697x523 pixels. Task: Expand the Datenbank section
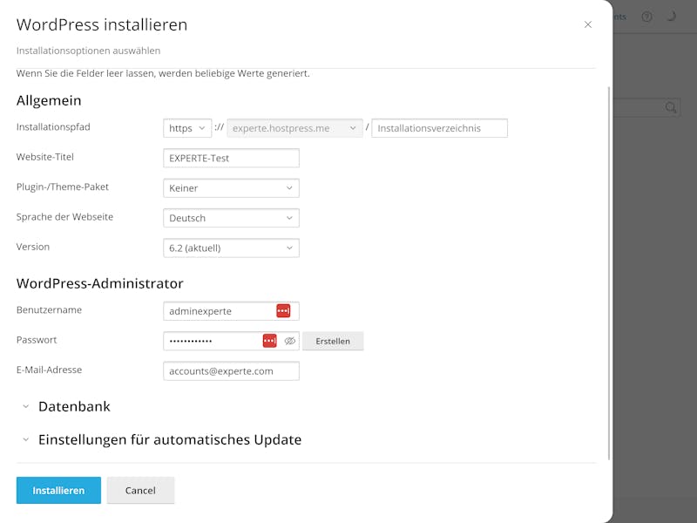(66, 406)
